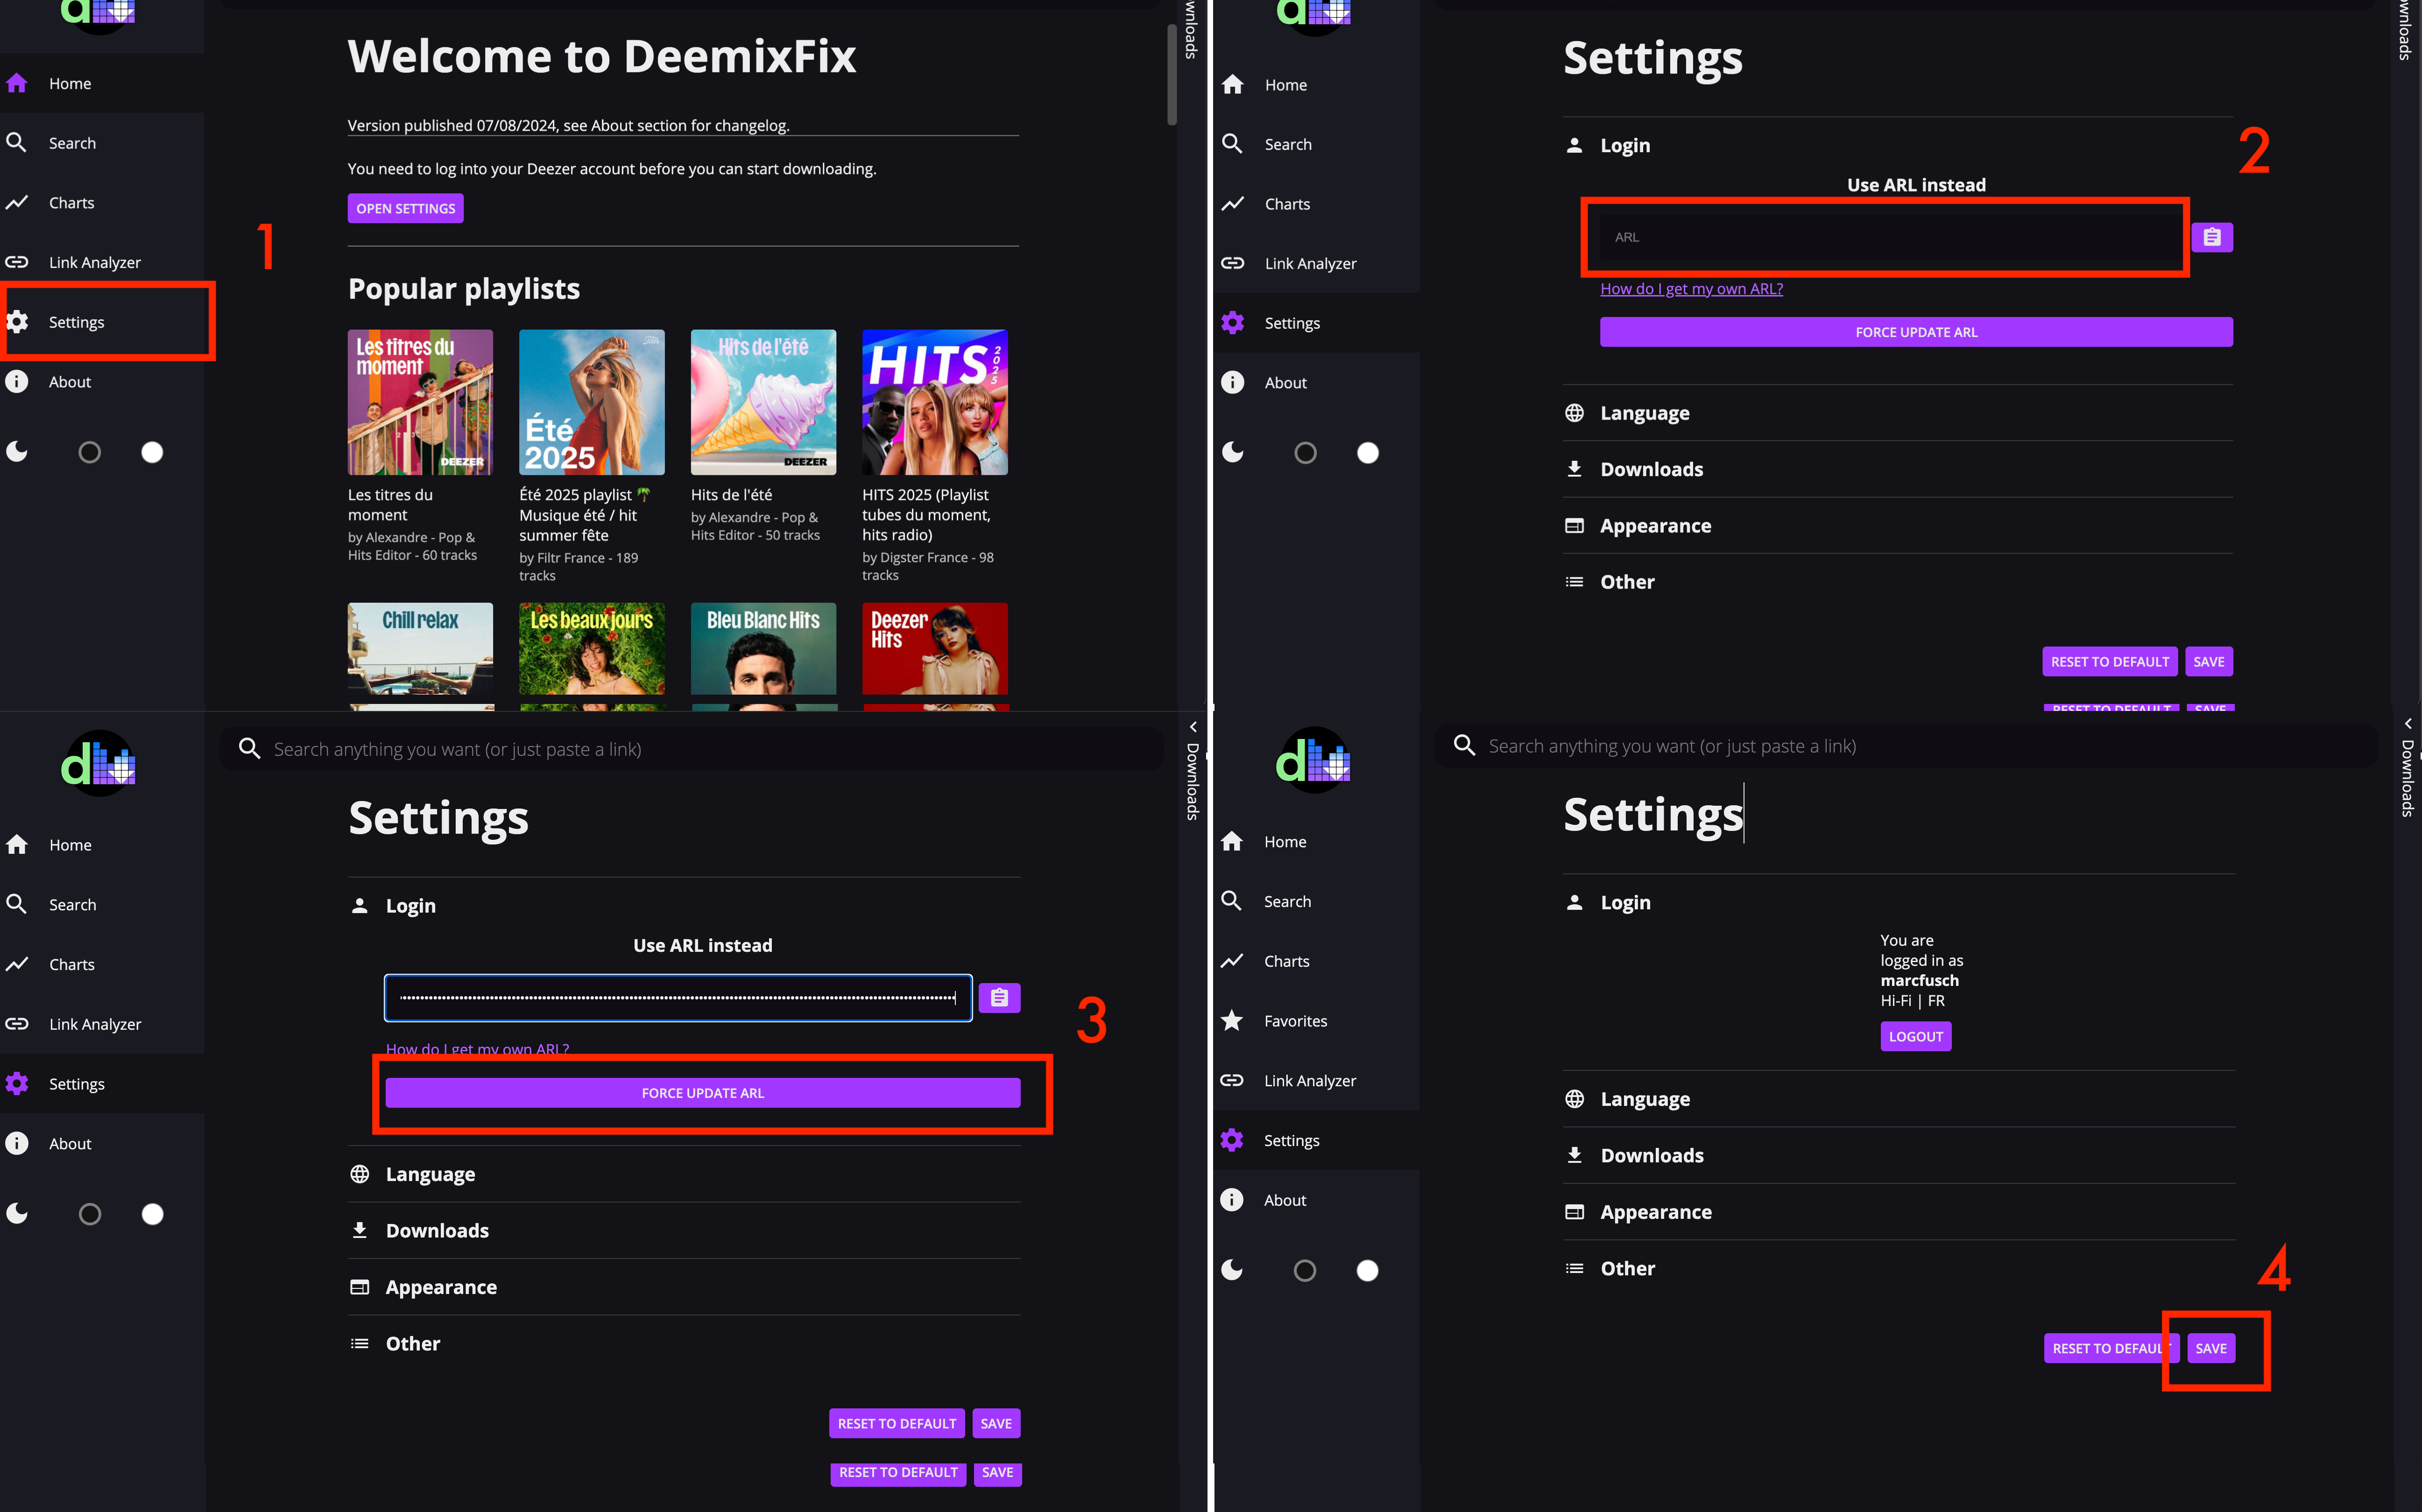Select the moon theme on the filled-ARL settings screen
The width and height of the screenshot is (2422, 1512).
[x=17, y=1214]
